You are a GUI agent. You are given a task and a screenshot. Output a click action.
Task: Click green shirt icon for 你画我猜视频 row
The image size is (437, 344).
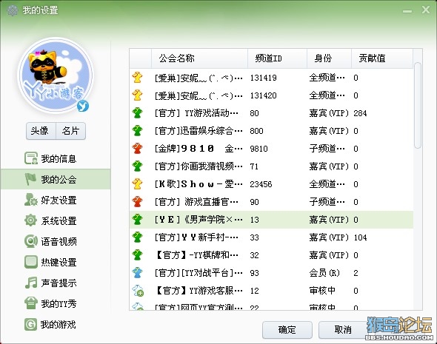point(138,166)
